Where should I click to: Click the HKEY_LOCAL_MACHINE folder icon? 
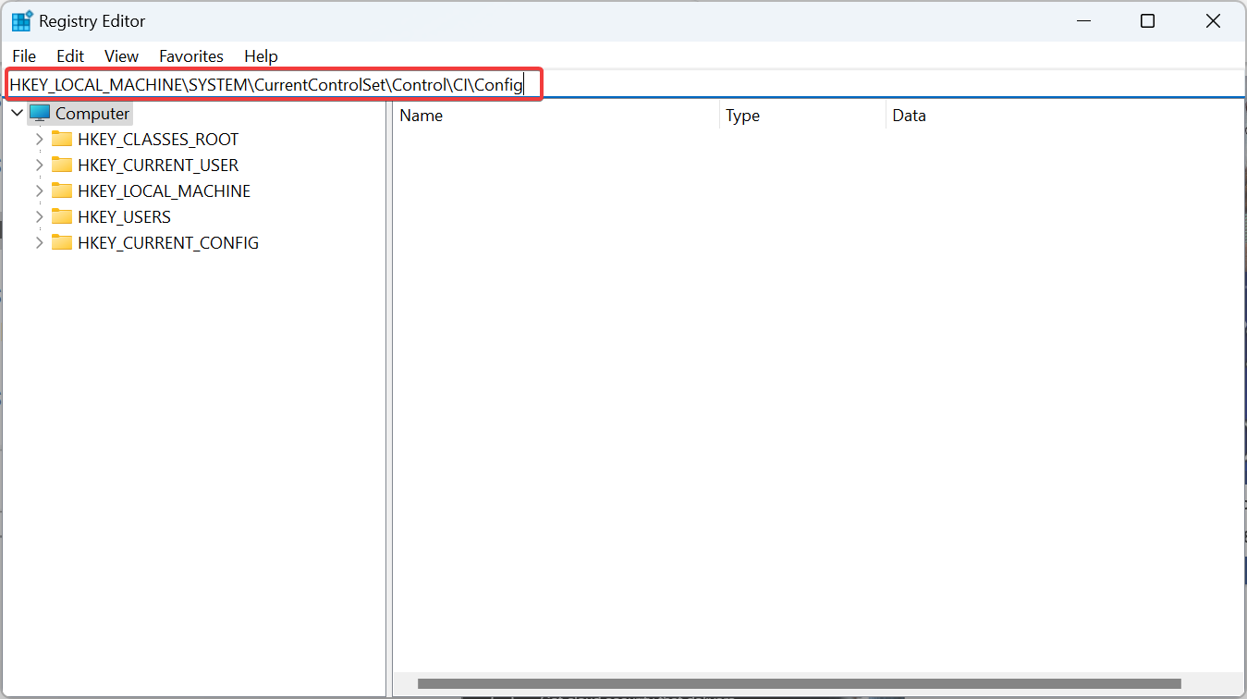(62, 191)
